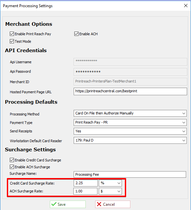The height and width of the screenshot is (210, 191).
Task: Expand Workstation Default Card Reader dropdown
Action: click(x=130, y=140)
